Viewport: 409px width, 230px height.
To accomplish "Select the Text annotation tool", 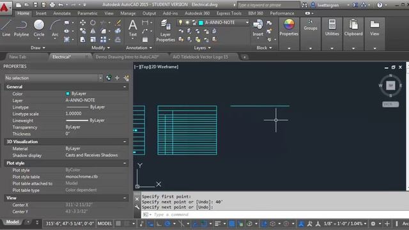I will [132, 28].
